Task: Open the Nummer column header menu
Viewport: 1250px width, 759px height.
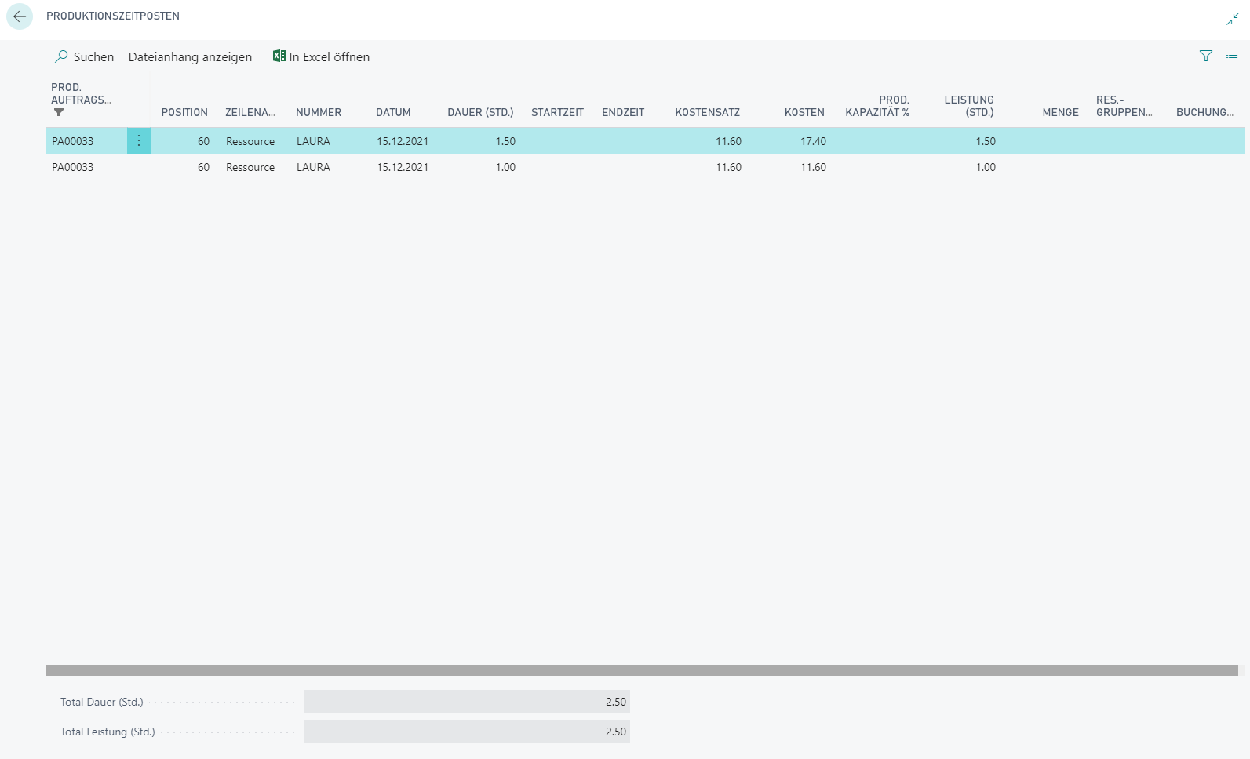Action: 319,112
